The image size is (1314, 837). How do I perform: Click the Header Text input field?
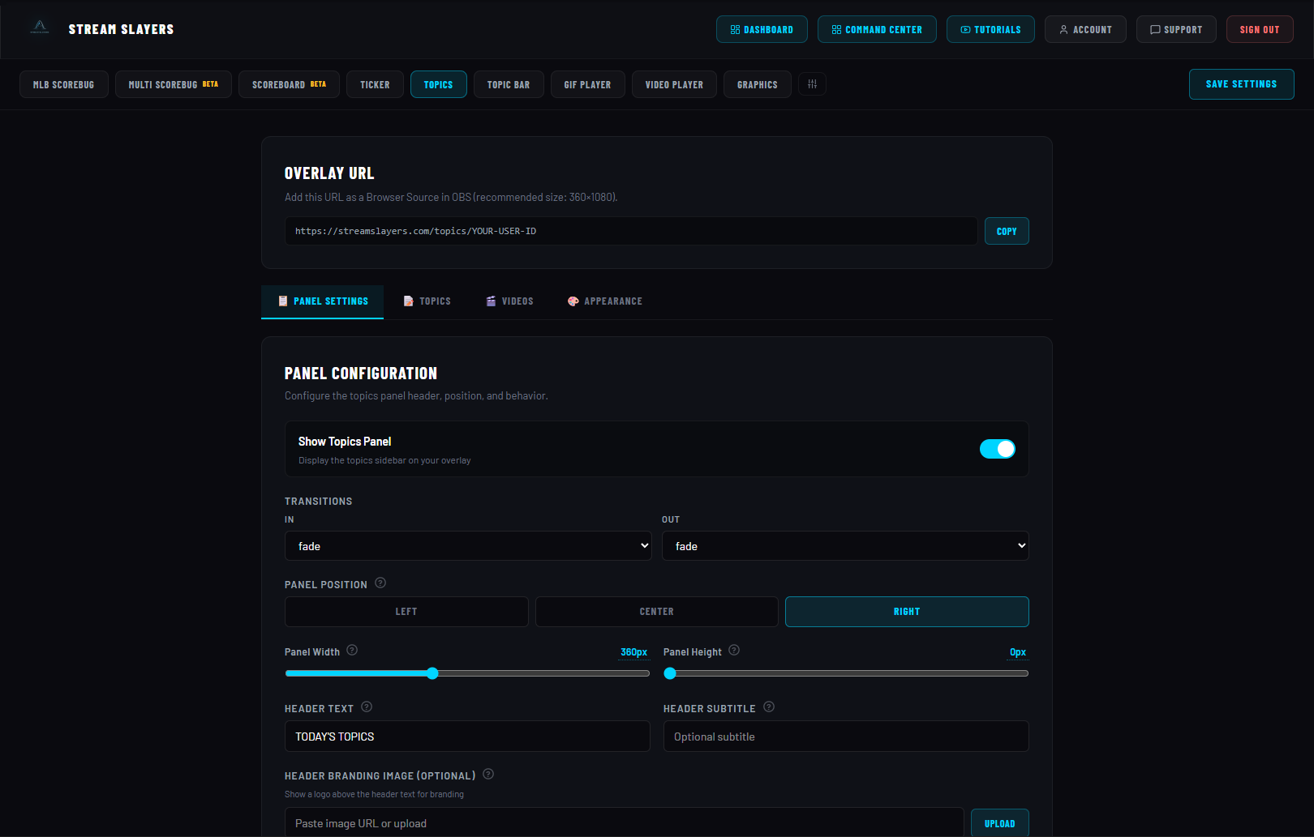[x=467, y=737]
